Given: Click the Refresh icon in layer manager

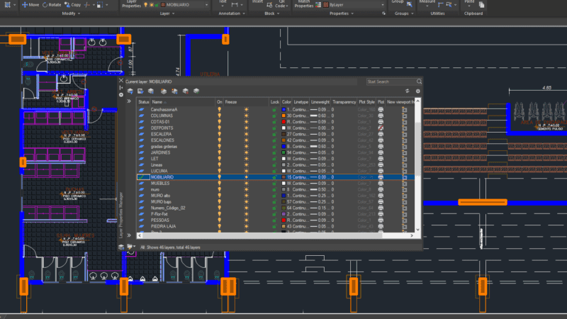Looking at the screenshot, I should pos(407,91).
